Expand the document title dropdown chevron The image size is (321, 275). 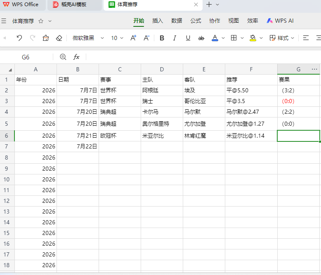click(50, 21)
